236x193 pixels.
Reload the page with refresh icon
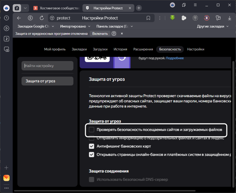[x=41, y=18]
